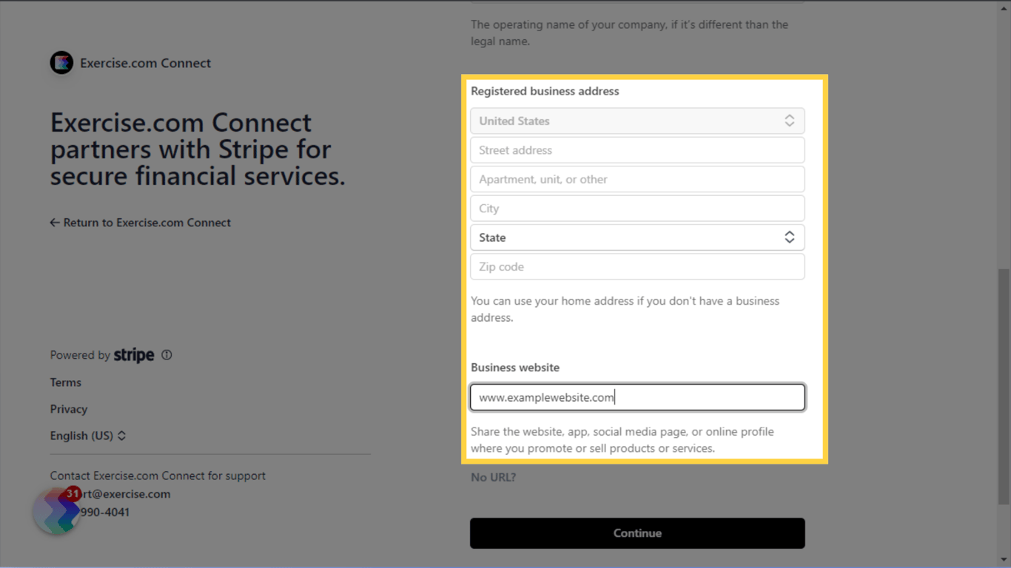Click the No URL? link

[x=493, y=477]
